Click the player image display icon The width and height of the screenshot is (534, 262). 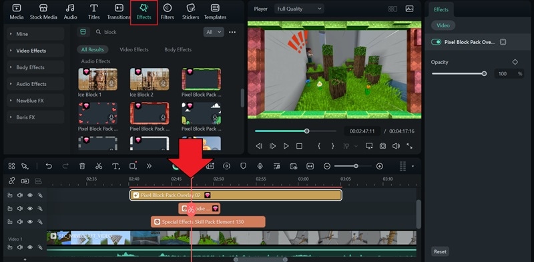click(409, 9)
